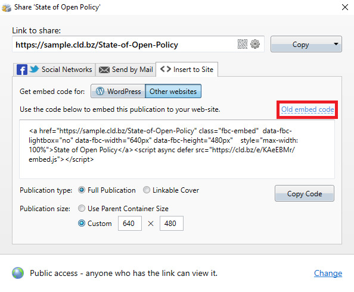Click the 'Link to share:' label

[36, 30]
